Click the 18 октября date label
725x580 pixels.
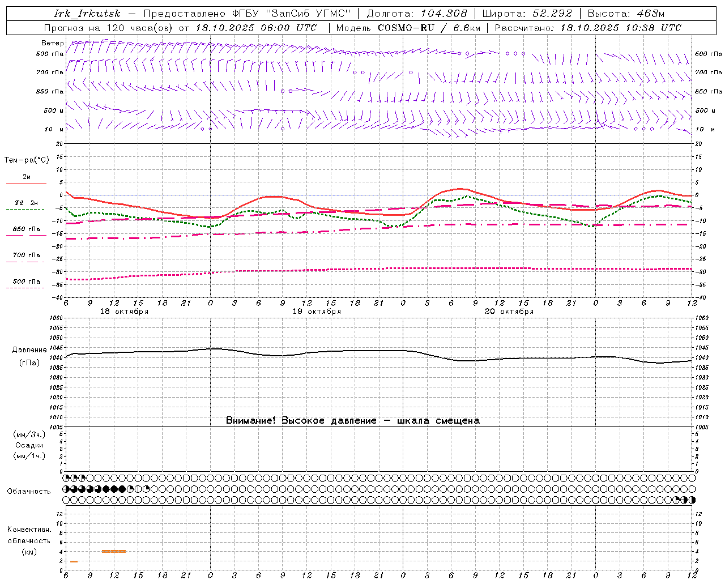pyautogui.click(x=124, y=312)
